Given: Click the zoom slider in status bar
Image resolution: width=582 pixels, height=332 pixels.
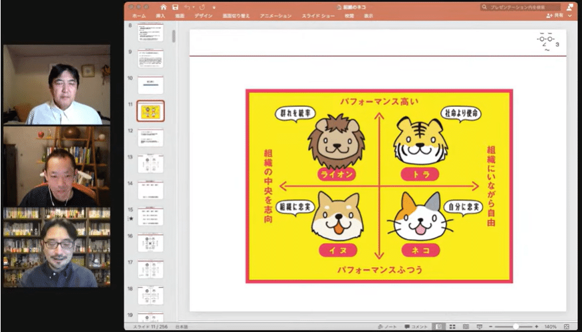Looking at the screenshot, I should click(x=515, y=327).
